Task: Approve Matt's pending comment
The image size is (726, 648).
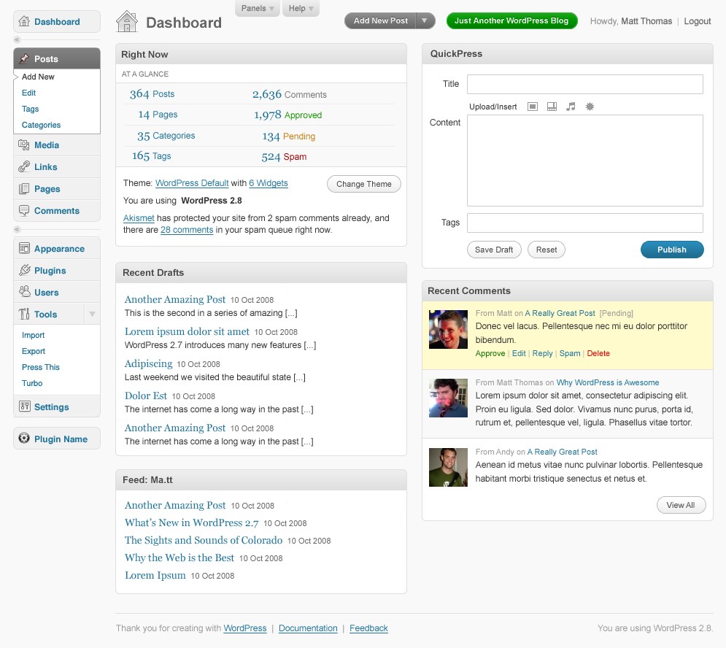Action: [490, 353]
